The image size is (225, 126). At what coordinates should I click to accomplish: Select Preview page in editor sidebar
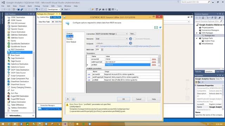coord(70,39)
